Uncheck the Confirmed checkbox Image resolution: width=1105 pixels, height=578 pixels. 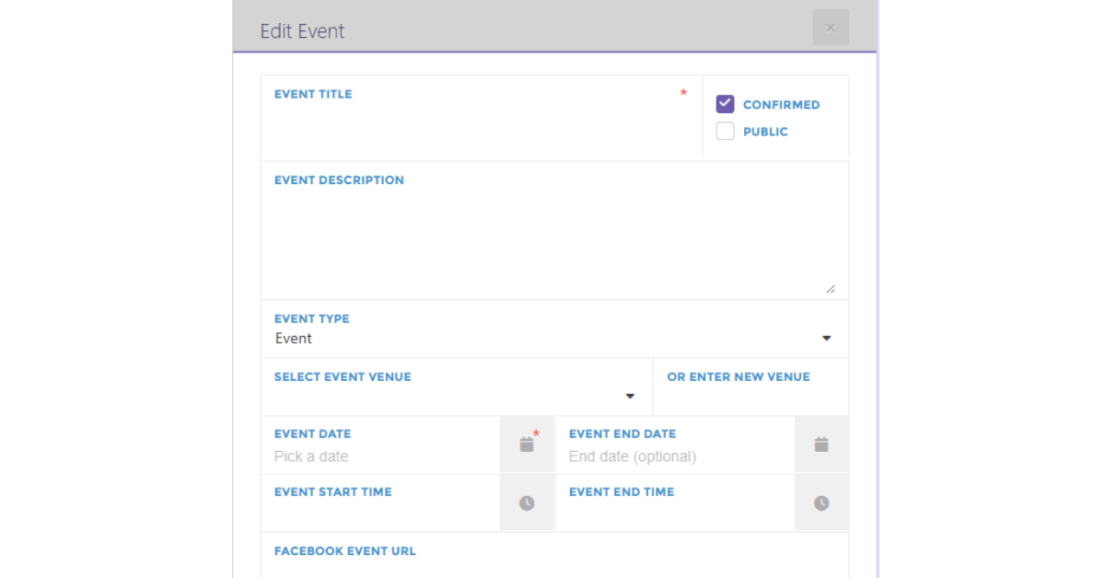point(726,104)
